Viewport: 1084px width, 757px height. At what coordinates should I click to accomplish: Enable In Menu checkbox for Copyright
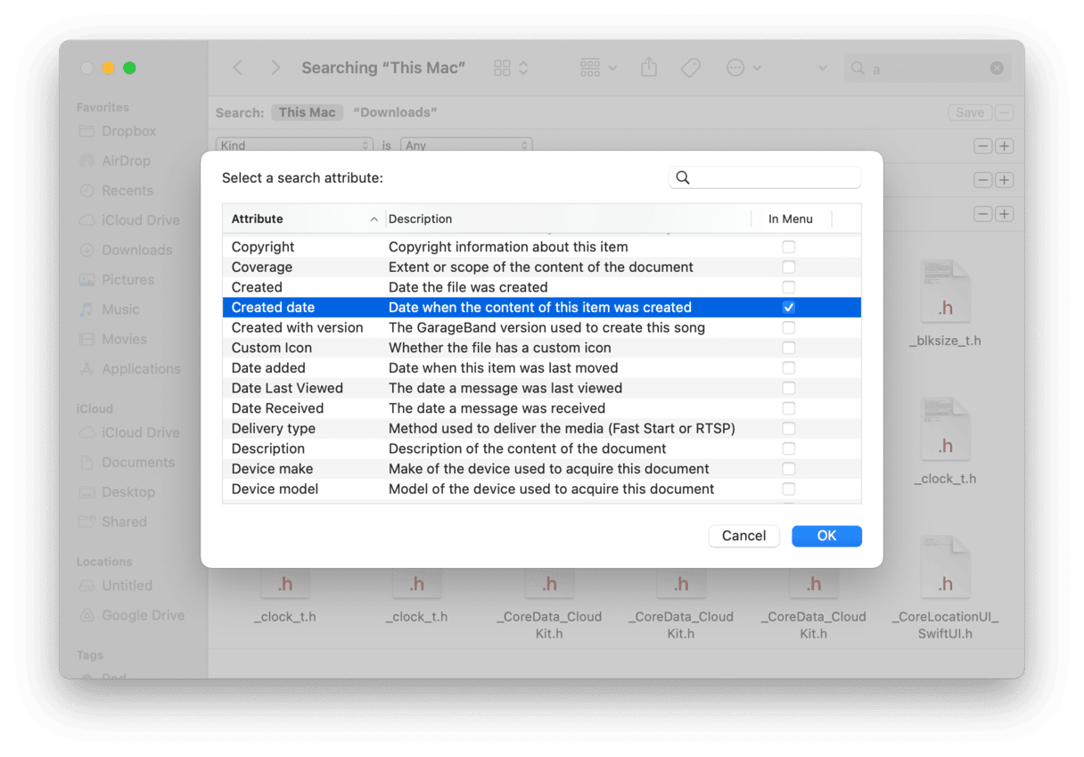788,247
